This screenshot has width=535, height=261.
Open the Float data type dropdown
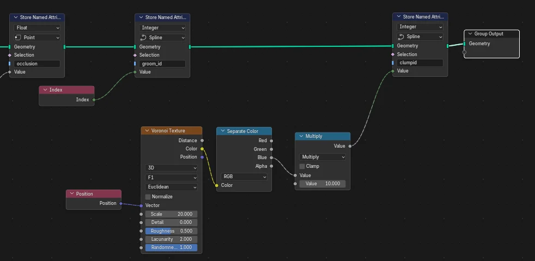point(37,28)
